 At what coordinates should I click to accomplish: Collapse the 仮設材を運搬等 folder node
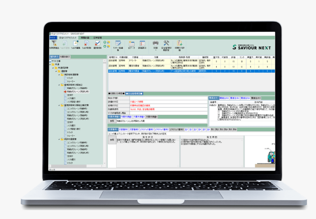point(59,139)
